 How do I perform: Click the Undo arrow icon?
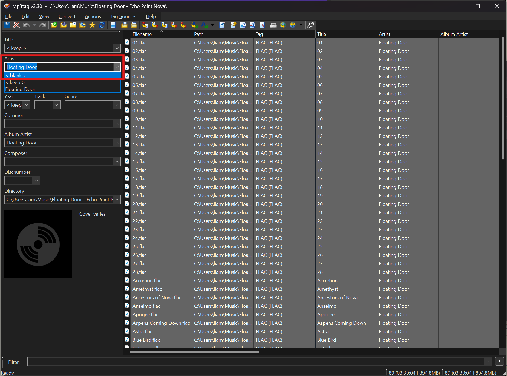27,25
